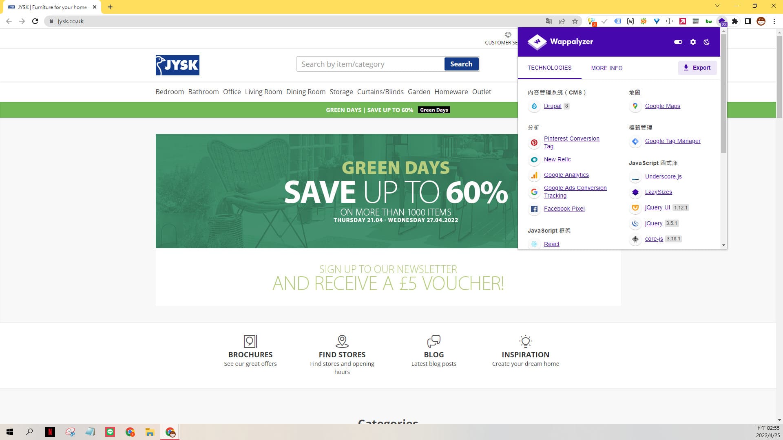783x440 pixels.
Task: Click the Facebook Pixel icon
Action: coord(533,209)
